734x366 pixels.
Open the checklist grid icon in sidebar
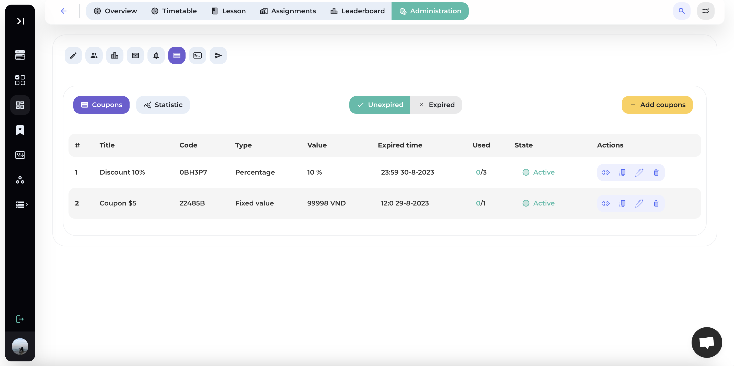[x=20, y=80]
